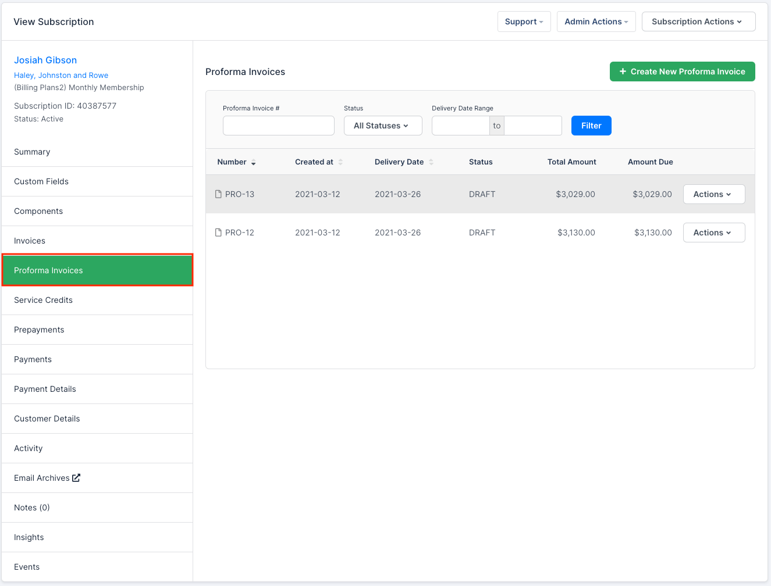Go to the Invoices sidebar section
Screen dimensions: 771x586
click(30, 241)
